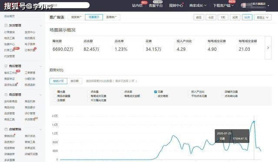This screenshot has width=278, height=162.
Task: Click the highlighted peak point on chart
Action: click(254, 122)
